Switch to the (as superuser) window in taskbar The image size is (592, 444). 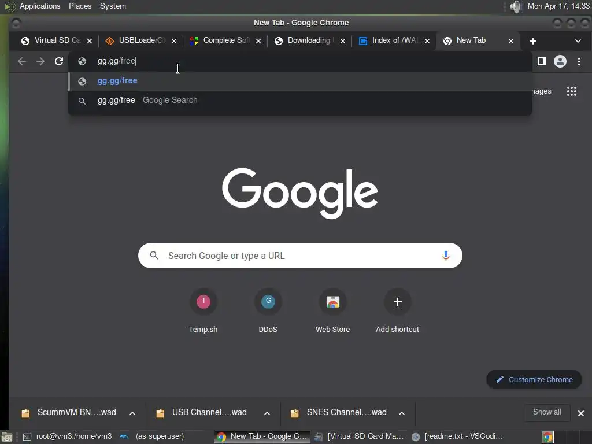pyautogui.click(x=152, y=437)
